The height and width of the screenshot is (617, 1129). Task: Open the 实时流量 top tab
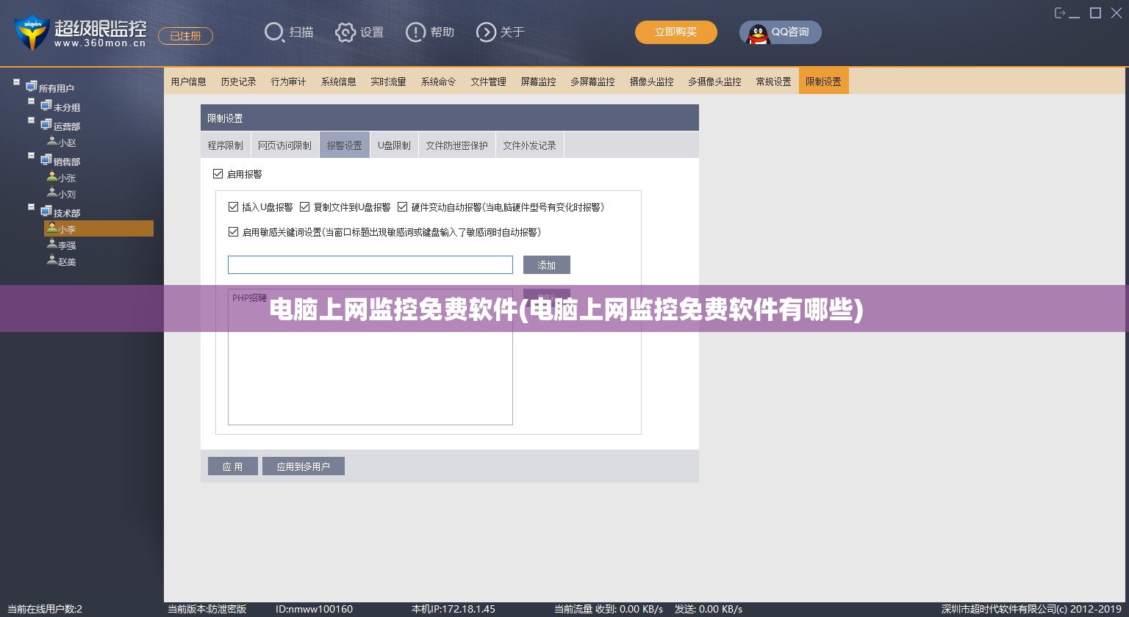(389, 82)
